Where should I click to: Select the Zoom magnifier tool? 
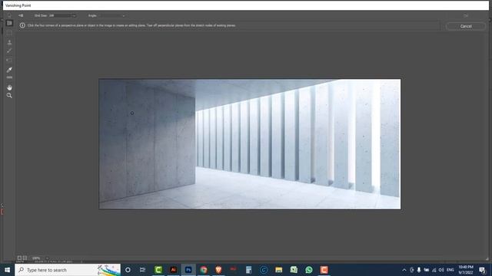pos(9,95)
